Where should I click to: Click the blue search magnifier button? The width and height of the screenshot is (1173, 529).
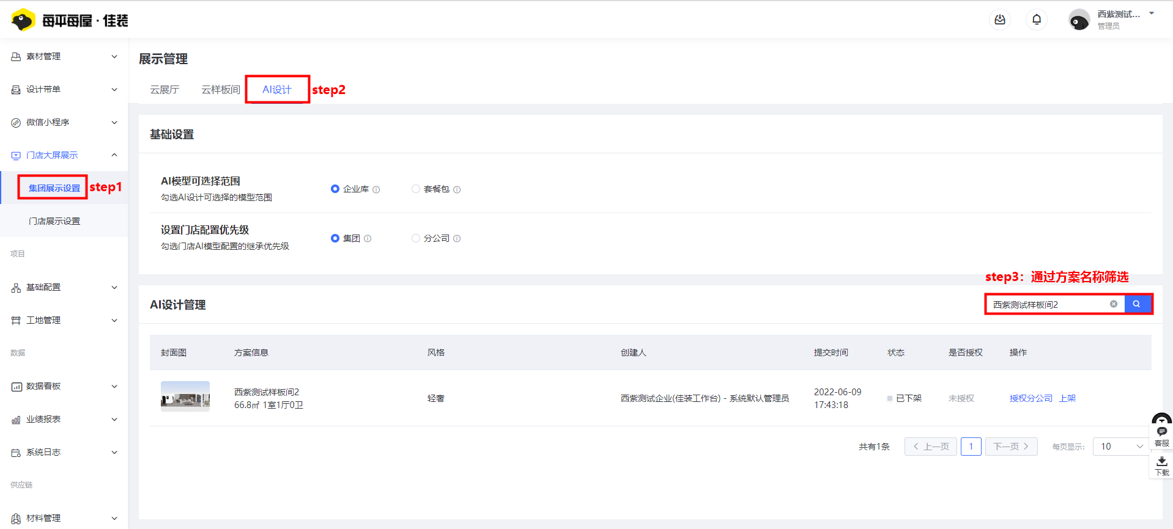click(x=1138, y=304)
